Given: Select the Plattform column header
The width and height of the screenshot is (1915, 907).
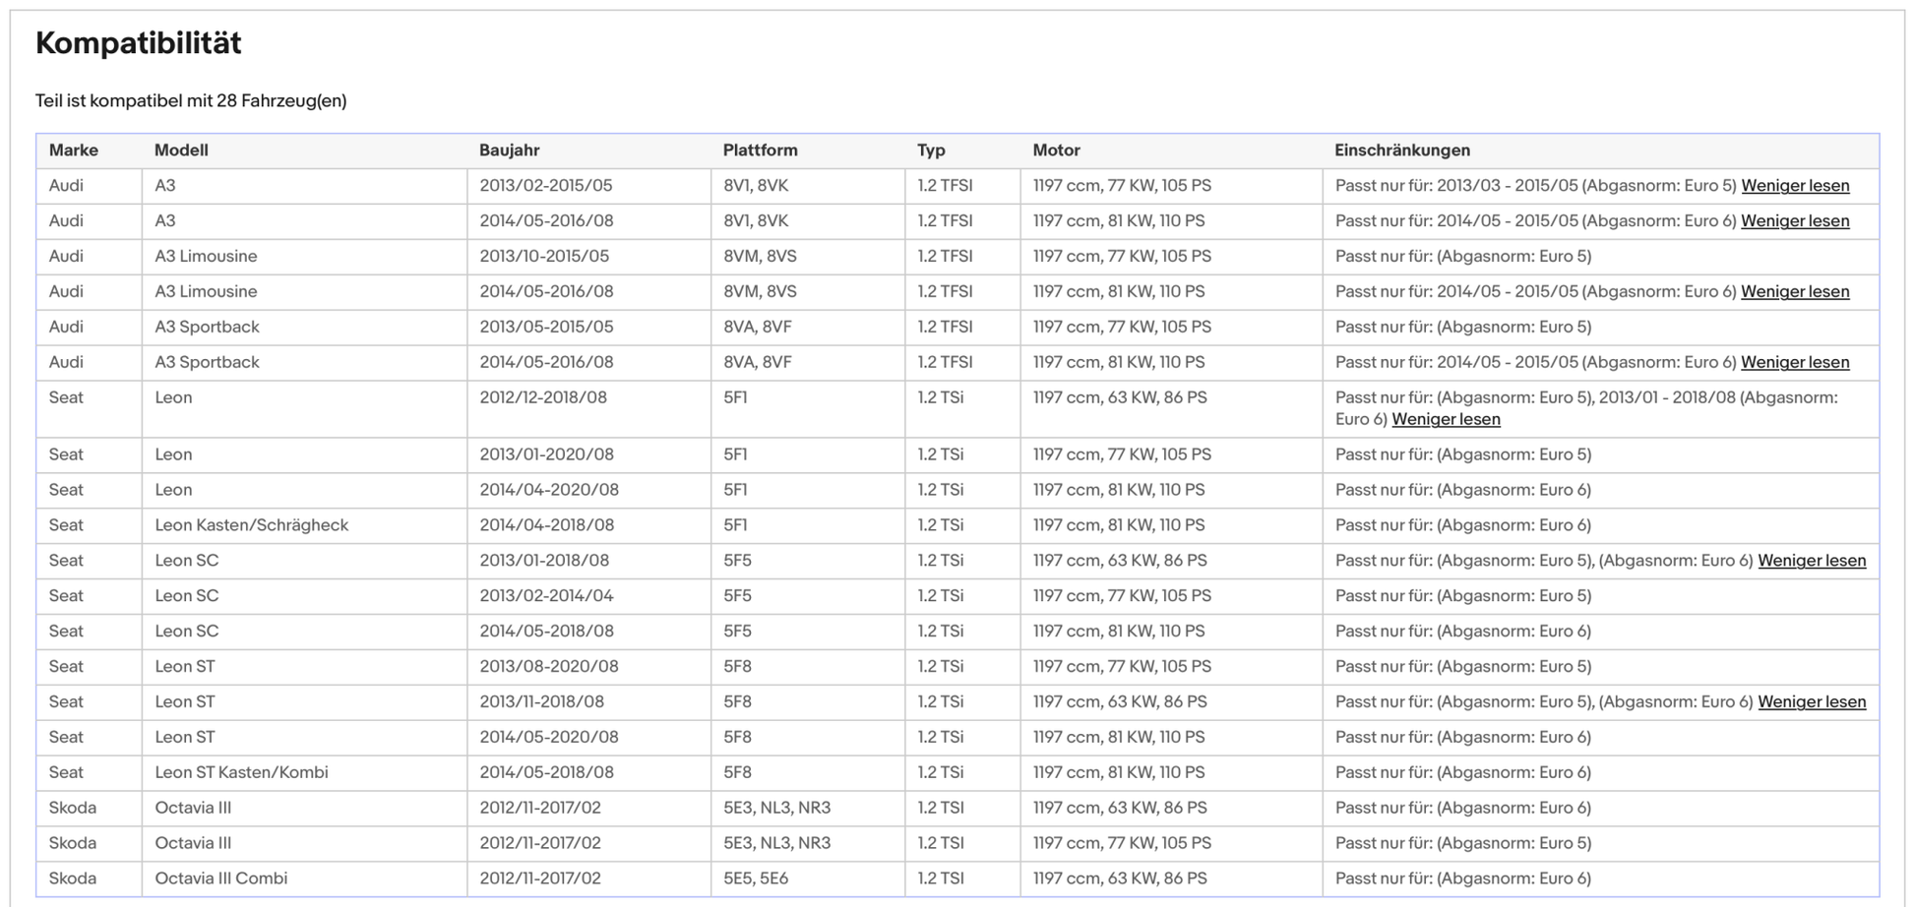Looking at the screenshot, I should tap(760, 151).
